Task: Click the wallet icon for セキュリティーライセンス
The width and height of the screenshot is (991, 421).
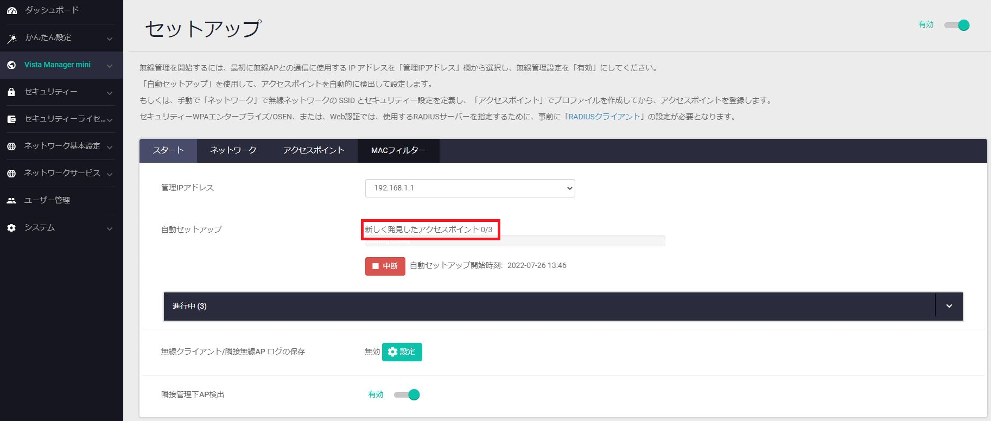Action: 11,119
